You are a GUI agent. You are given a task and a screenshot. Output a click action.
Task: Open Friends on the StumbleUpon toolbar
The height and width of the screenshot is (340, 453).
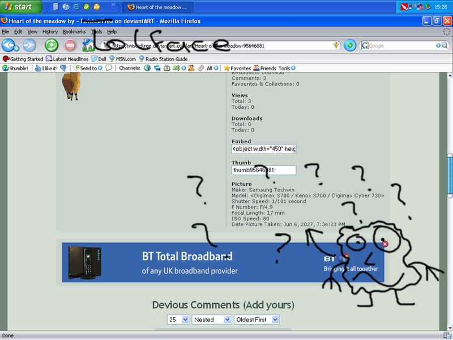(x=264, y=68)
